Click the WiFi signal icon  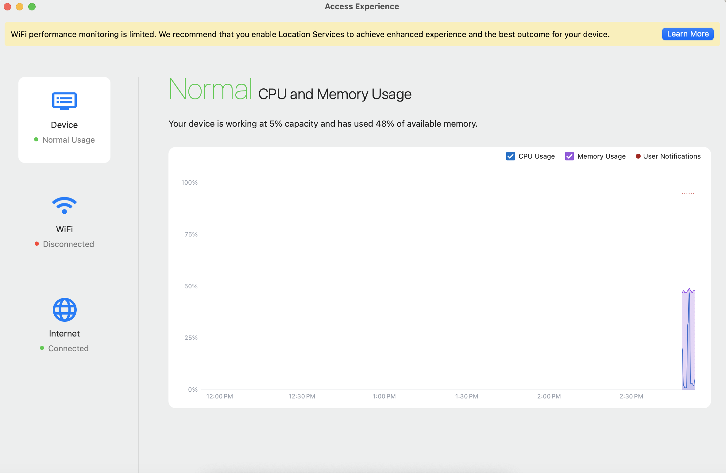(x=64, y=205)
